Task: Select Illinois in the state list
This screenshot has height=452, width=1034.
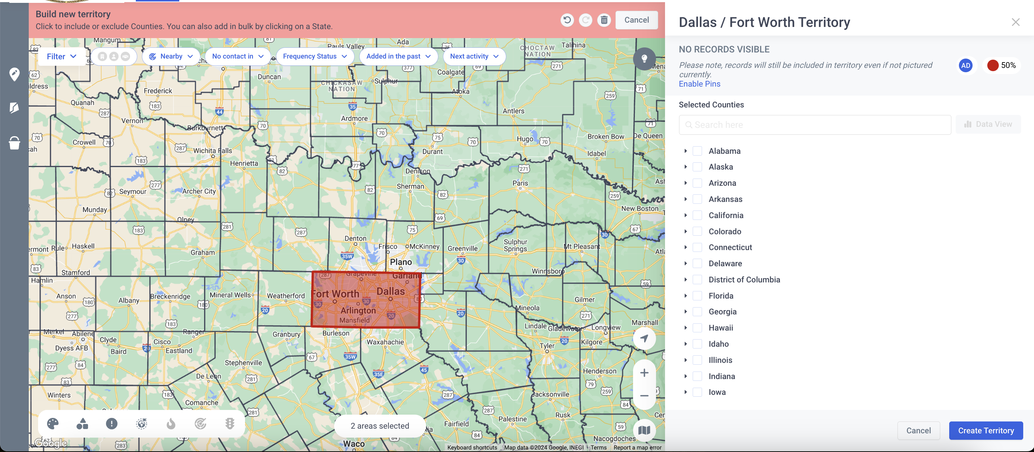Action: tap(720, 360)
